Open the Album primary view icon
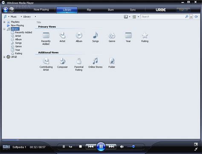 [x=79, y=37]
